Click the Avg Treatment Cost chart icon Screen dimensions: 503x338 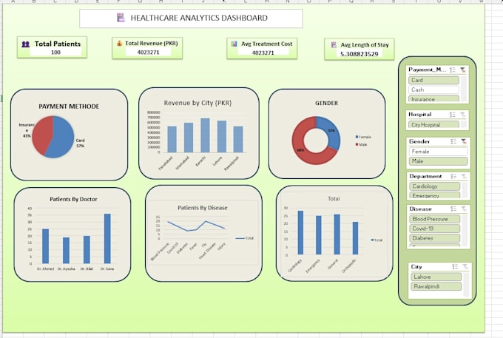click(234, 44)
